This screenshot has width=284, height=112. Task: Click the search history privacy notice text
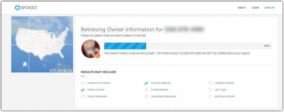[x=177, y=53]
